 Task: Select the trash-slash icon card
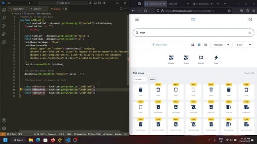[x=194, y=109]
